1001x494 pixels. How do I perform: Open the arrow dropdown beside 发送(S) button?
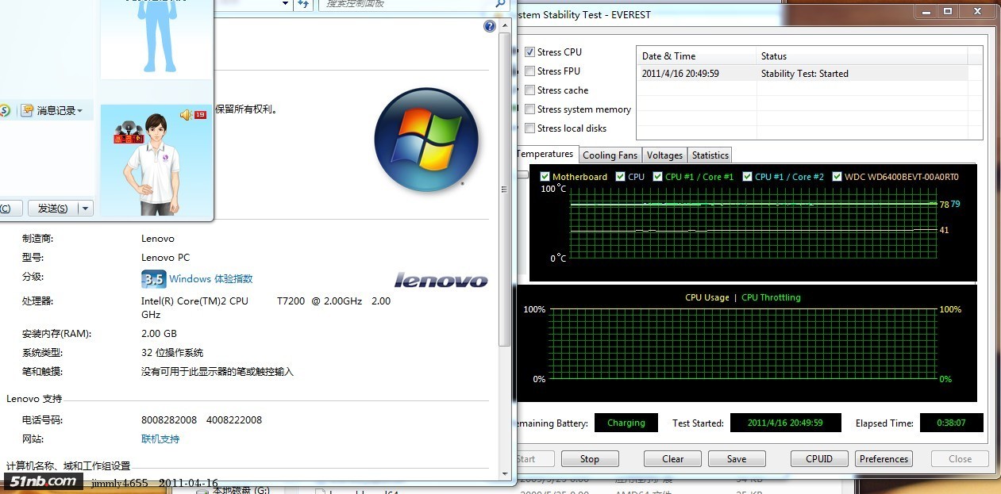(x=85, y=209)
